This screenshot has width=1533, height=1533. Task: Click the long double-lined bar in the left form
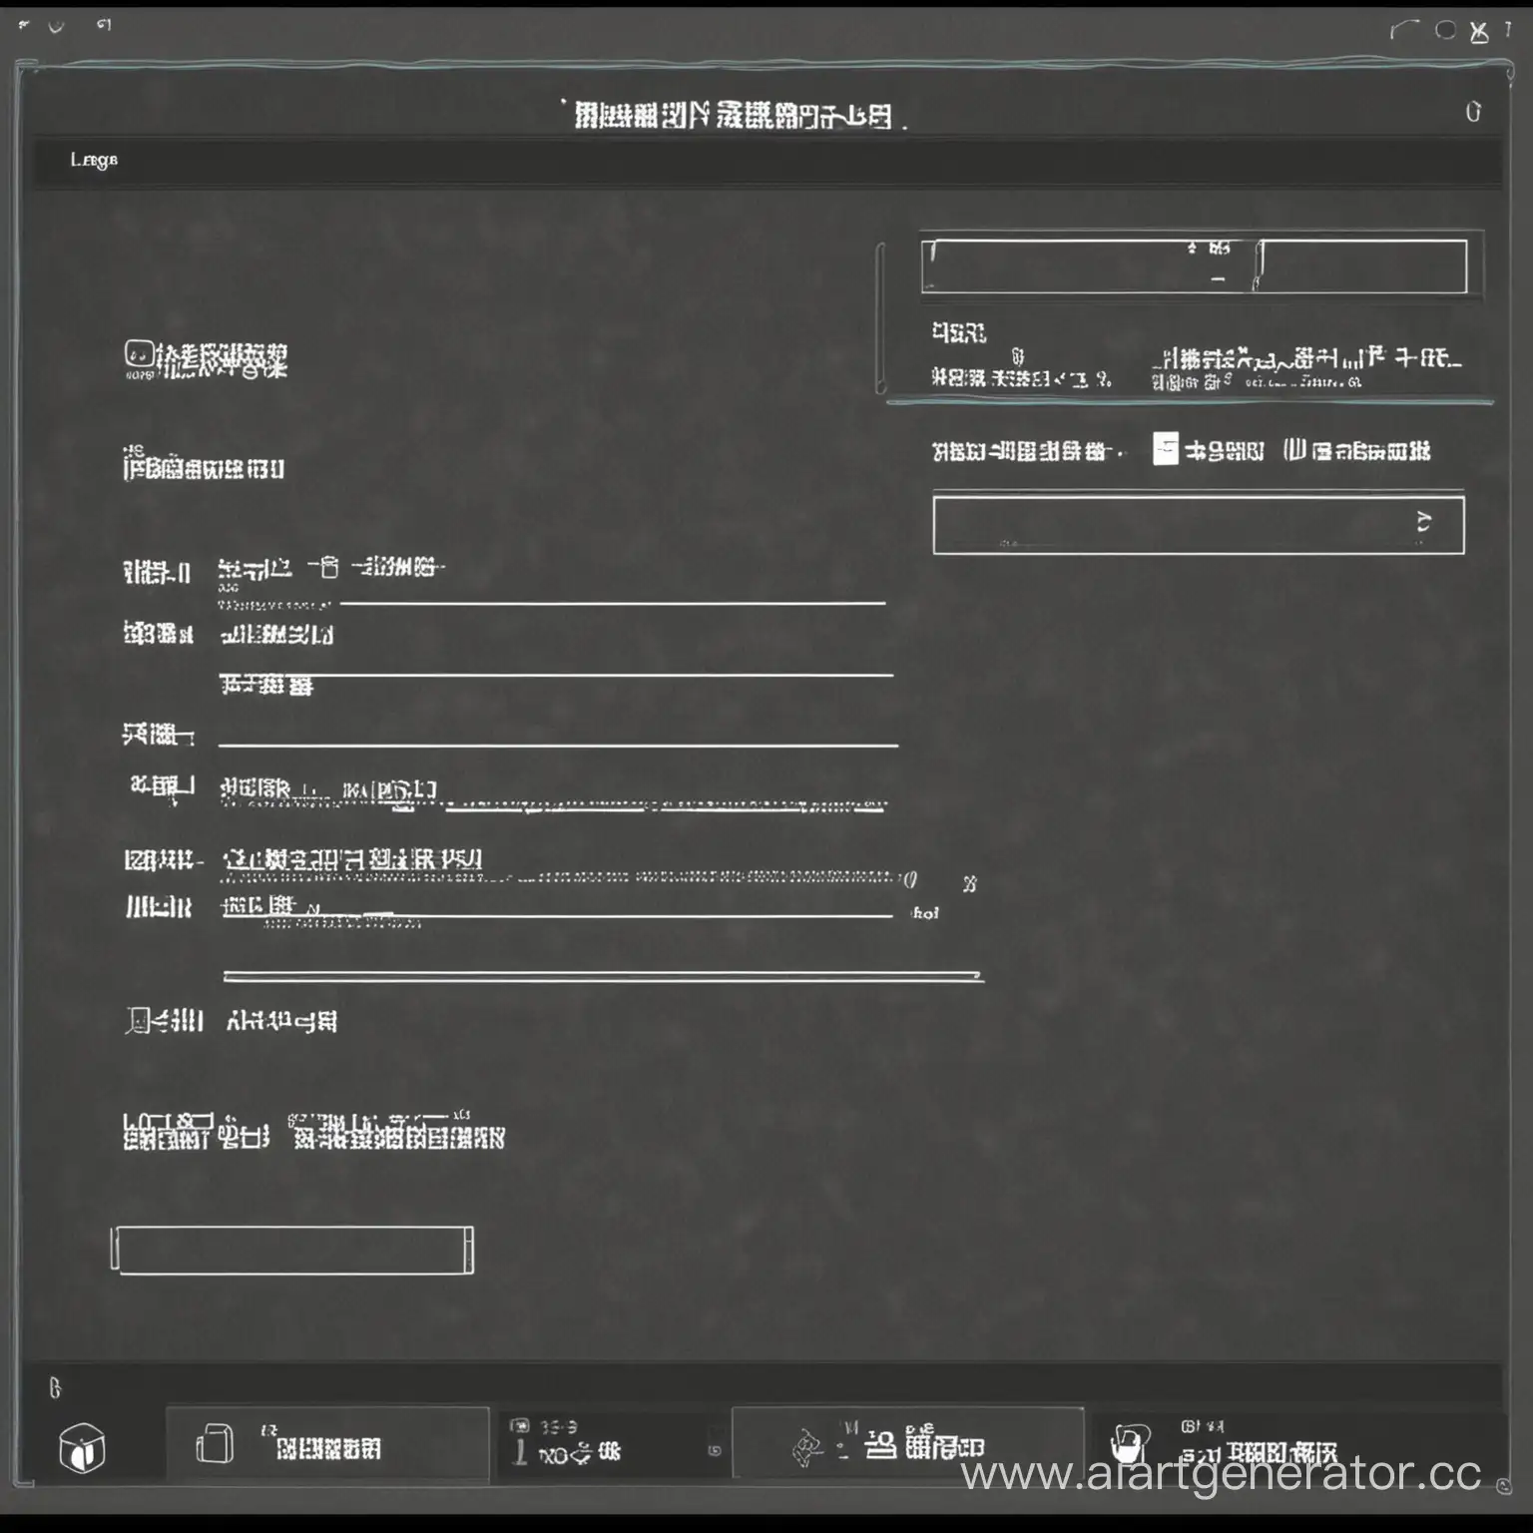pyautogui.click(x=603, y=975)
